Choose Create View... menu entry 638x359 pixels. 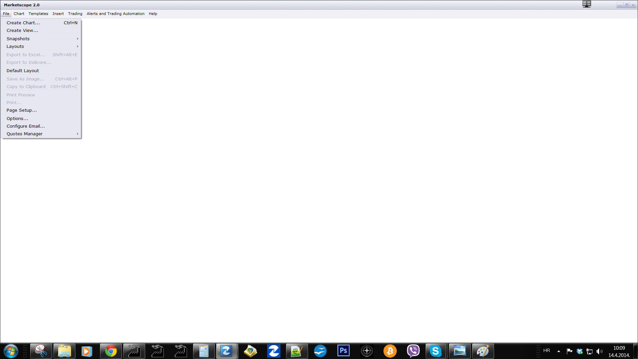point(41,30)
